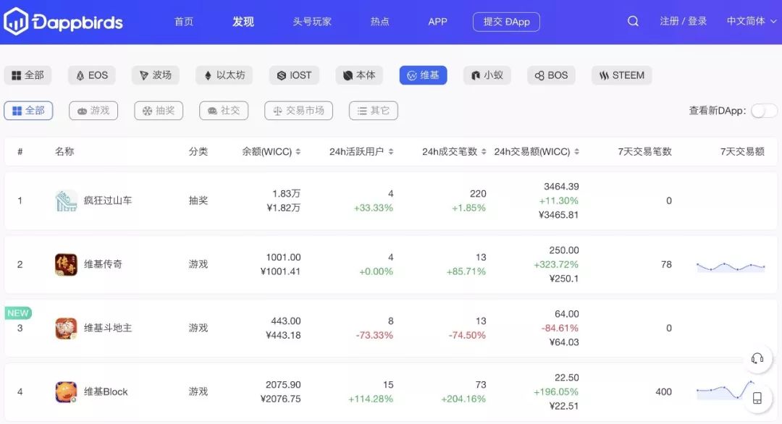Open customer support headset icon
The image size is (782, 424).
tap(757, 358)
